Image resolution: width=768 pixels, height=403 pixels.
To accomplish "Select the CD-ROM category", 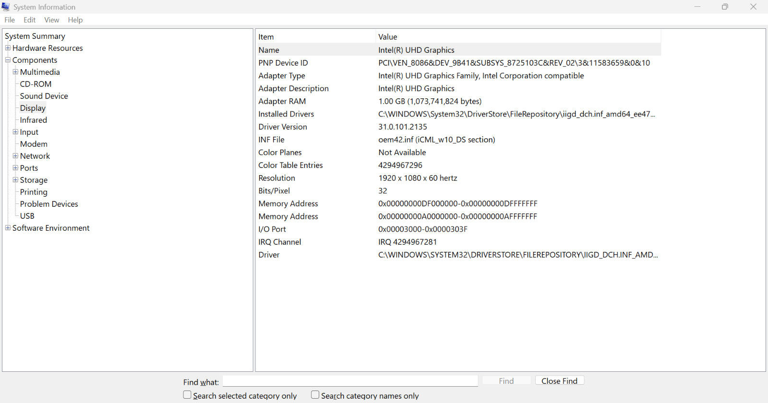I will (x=36, y=84).
